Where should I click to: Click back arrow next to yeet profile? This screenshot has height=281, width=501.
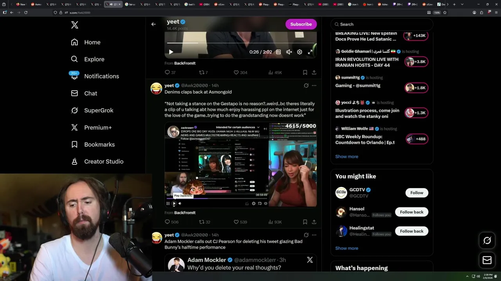coord(153,24)
